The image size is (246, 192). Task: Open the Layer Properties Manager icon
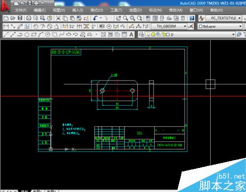pyautogui.click(x=141, y=34)
